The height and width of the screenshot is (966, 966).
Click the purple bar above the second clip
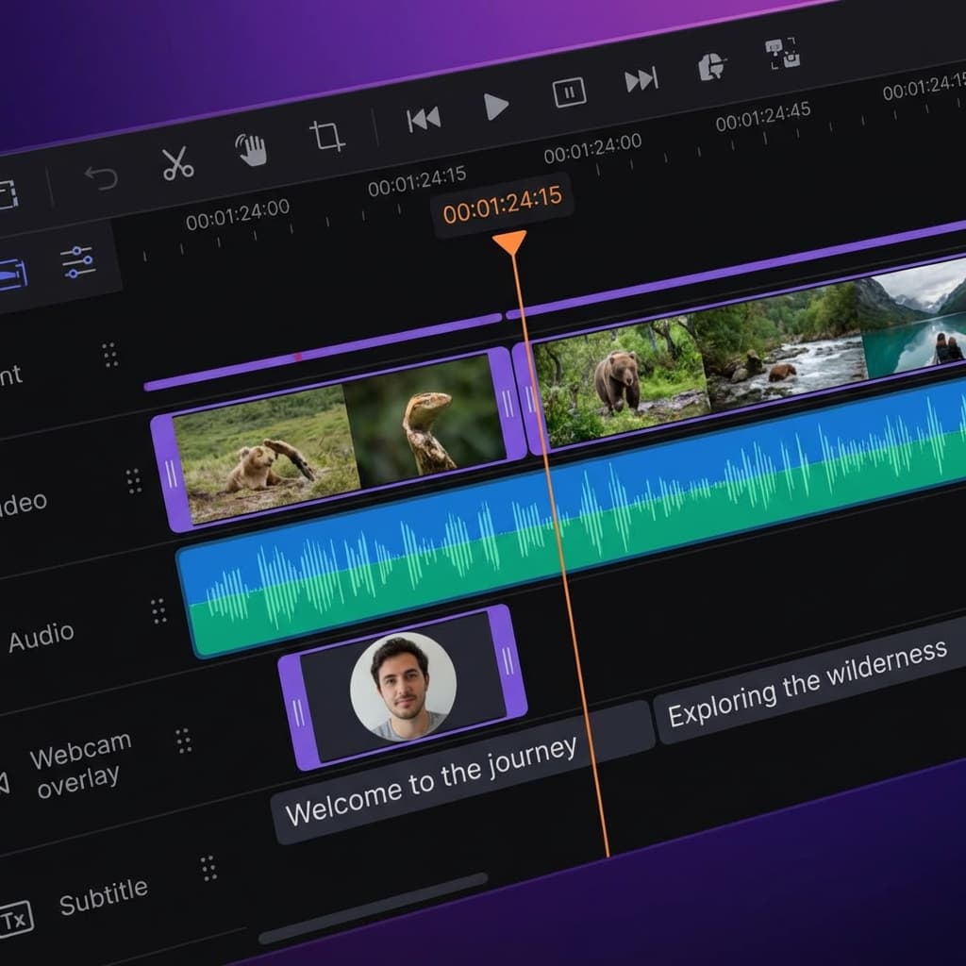[736, 271]
